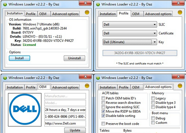The height and width of the screenshot is (133, 186).
Task: Toggle Legacy memory checkbox
Action: click(x=153, y=98)
